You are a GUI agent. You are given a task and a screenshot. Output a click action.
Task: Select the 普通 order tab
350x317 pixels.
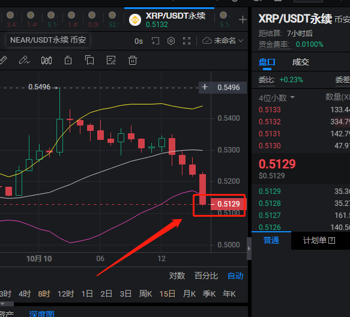271,241
